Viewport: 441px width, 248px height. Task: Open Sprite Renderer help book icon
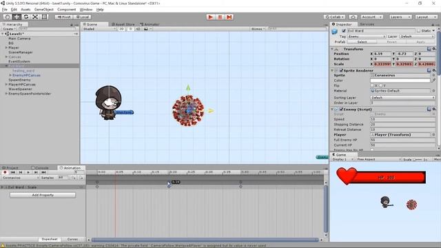(429, 70)
